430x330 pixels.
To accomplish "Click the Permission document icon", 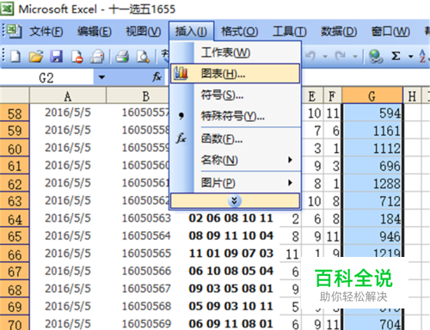I will tap(77, 56).
